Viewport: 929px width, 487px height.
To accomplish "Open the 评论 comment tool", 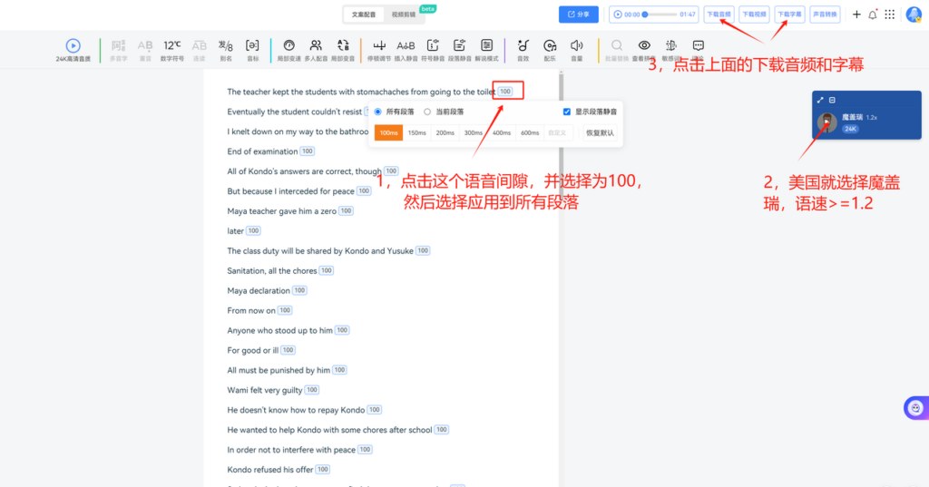I will coord(698,50).
